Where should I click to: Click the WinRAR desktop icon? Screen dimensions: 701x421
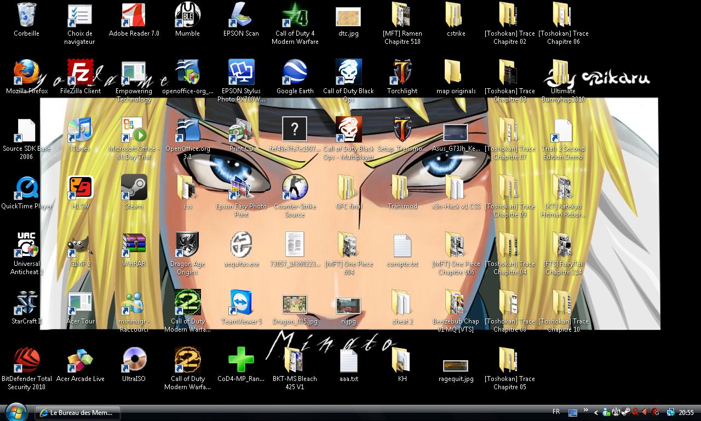(x=134, y=245)
